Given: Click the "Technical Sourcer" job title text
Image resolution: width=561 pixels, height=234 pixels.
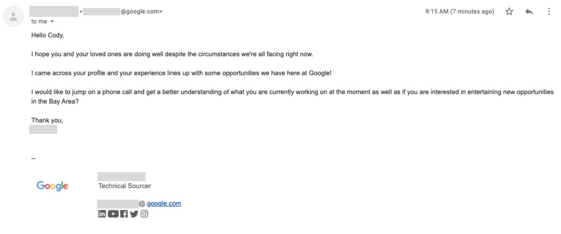Looking at the screenshot, I should tap(125, 186).
